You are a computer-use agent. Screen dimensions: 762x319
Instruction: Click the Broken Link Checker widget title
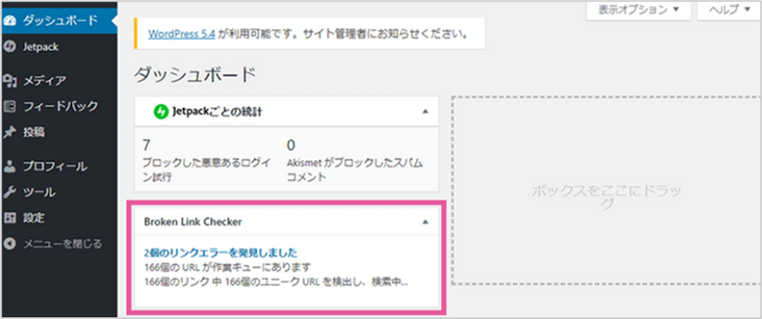(x=193, y=222)
